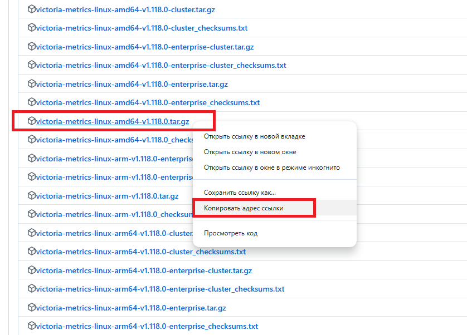467x335 pixels.
Task: Click the victoria-metrics-linux-amd64-v1.118.0.tar.gz link
Action: [x=113, y=122]
